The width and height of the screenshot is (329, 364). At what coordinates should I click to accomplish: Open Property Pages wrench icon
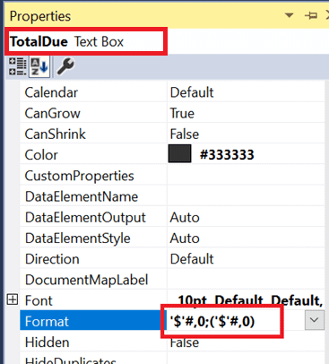(x=65, y=66)
